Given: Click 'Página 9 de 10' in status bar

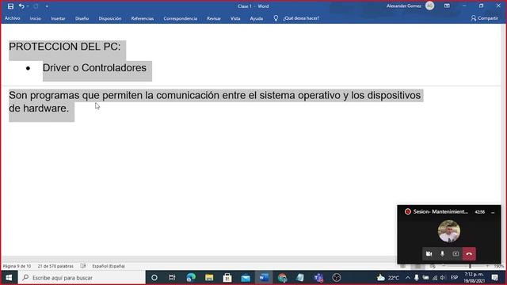Looking at the screenshot, I should pos(17,266).
